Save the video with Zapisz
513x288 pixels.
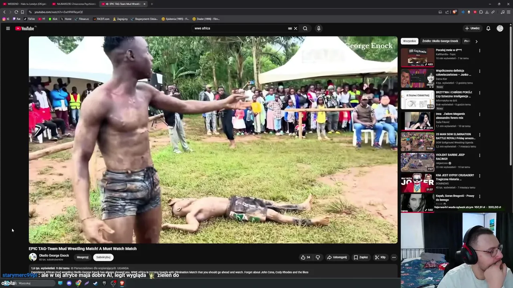pos(361,257)
